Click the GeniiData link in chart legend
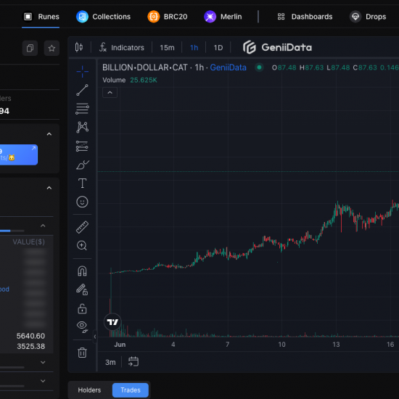This screenshot has height=399, width=399. coord(228,67)
